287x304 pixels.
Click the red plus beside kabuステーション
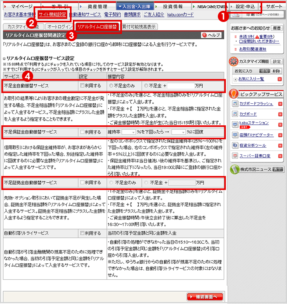[280, 124]
